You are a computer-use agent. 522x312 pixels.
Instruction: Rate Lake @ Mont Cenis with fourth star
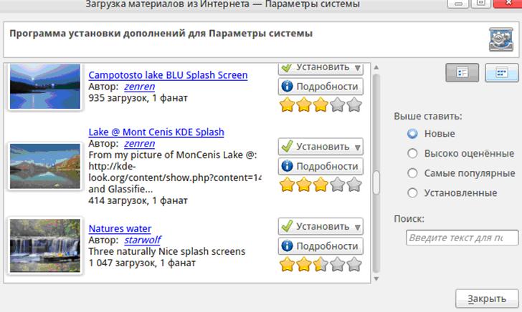pos(338,185)
